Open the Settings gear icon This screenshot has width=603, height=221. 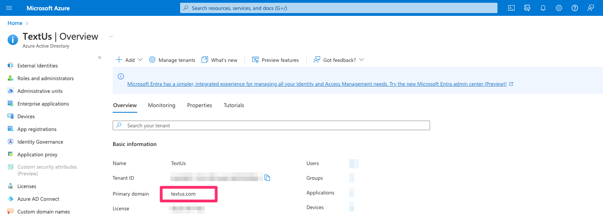click(x=559, y=8)
